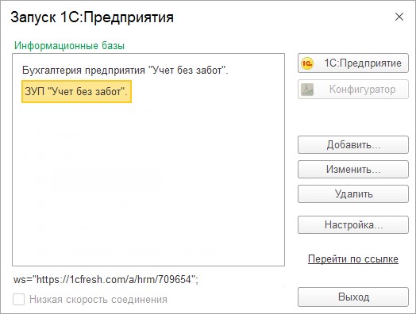Click Удалить to remove the infobase

[353, 193]
